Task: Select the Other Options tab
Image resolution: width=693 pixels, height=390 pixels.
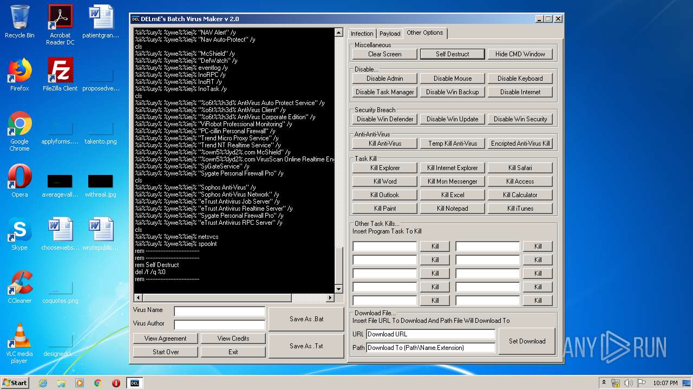Action: (425, 33)
